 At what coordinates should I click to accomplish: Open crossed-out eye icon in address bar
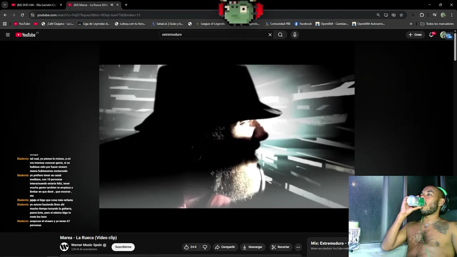point(393,15)
